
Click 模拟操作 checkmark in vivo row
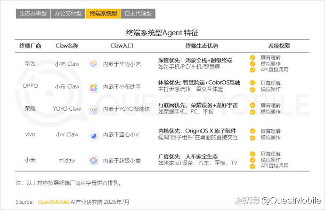click(252, 138)
